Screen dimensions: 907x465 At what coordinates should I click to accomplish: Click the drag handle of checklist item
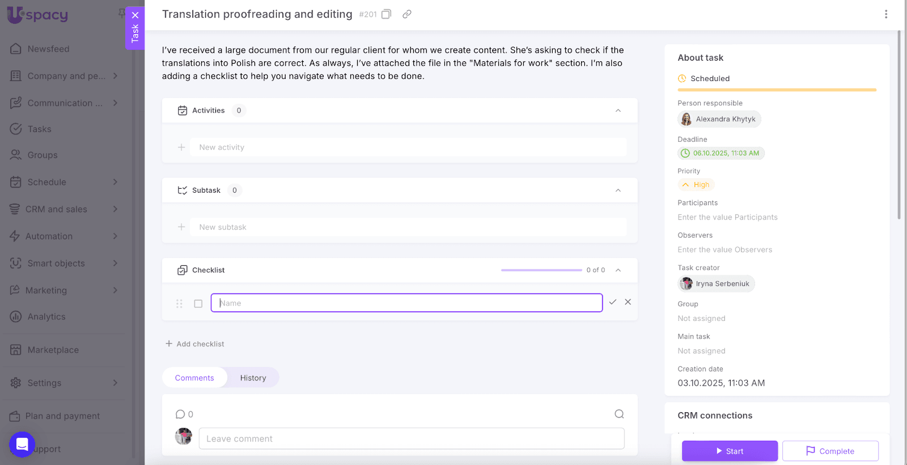(x=180, y=303)
